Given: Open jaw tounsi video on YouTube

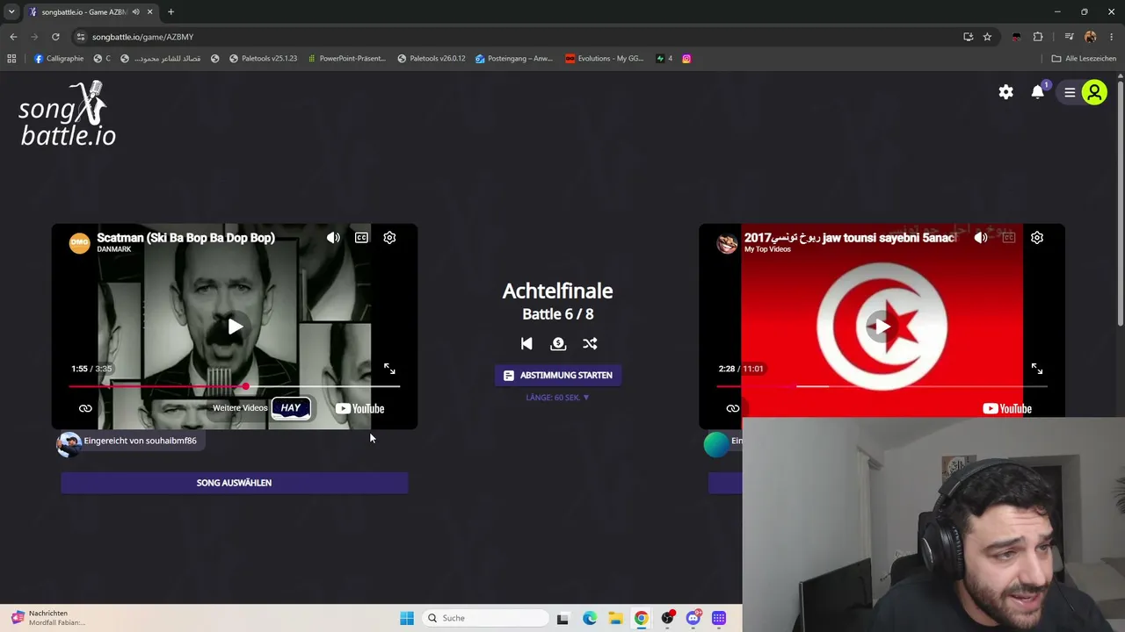Looking at the screenshot, I should (x=1007, y=408).
